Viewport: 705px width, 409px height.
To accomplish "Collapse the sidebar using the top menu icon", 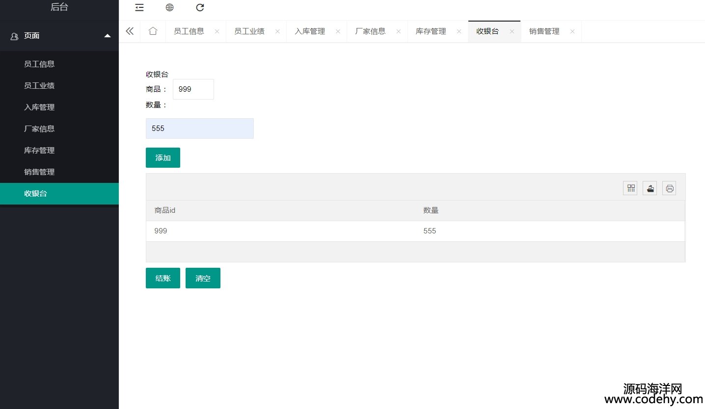I will click(x=139, y=7).
